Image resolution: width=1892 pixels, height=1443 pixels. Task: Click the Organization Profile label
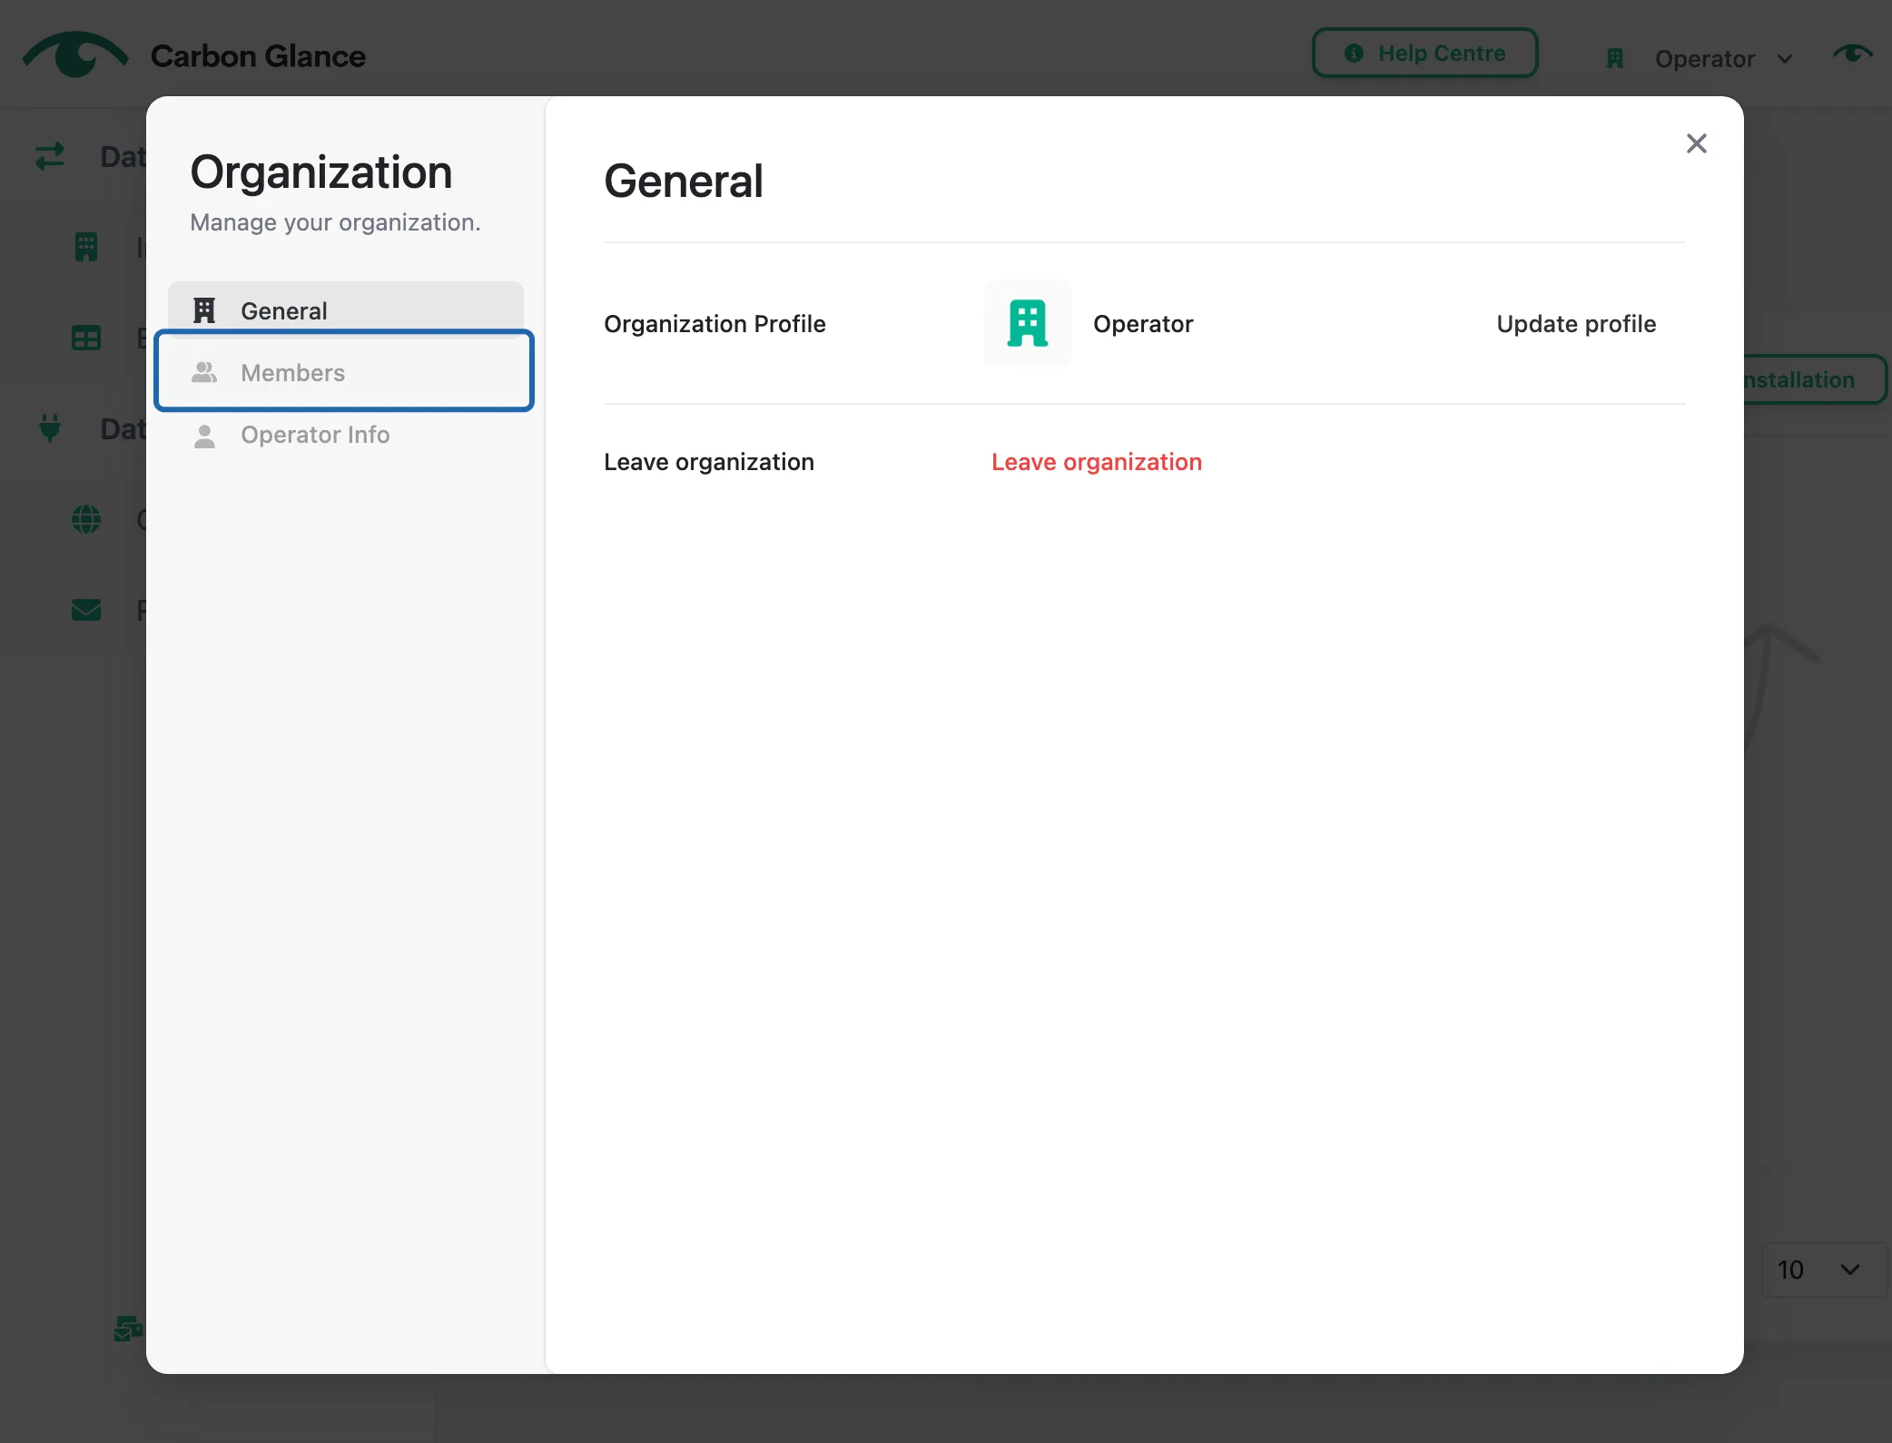click(714, 324)
